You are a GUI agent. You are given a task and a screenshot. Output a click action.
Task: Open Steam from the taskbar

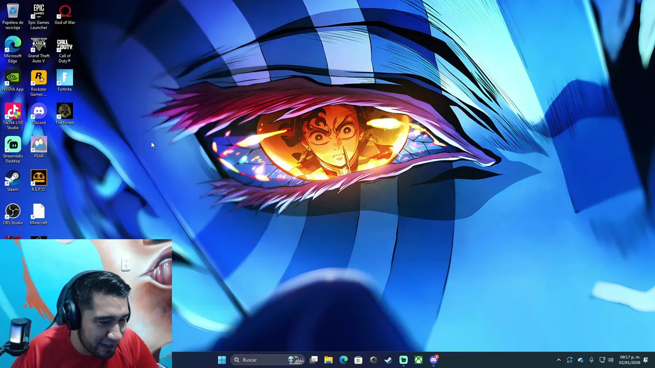pos(388,360)
